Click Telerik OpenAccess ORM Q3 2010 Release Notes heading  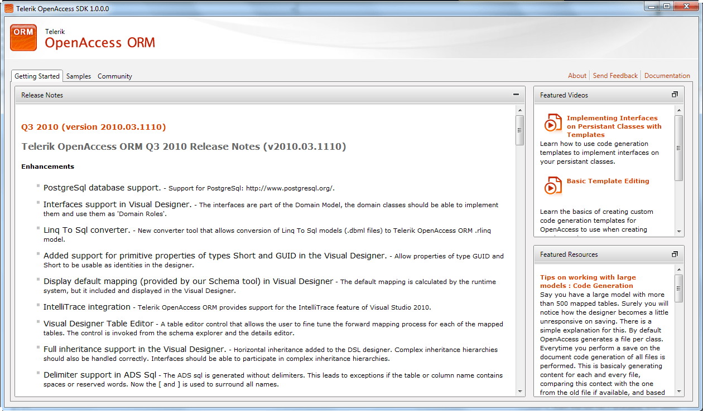pyautogui.click(x=184, y=146)
